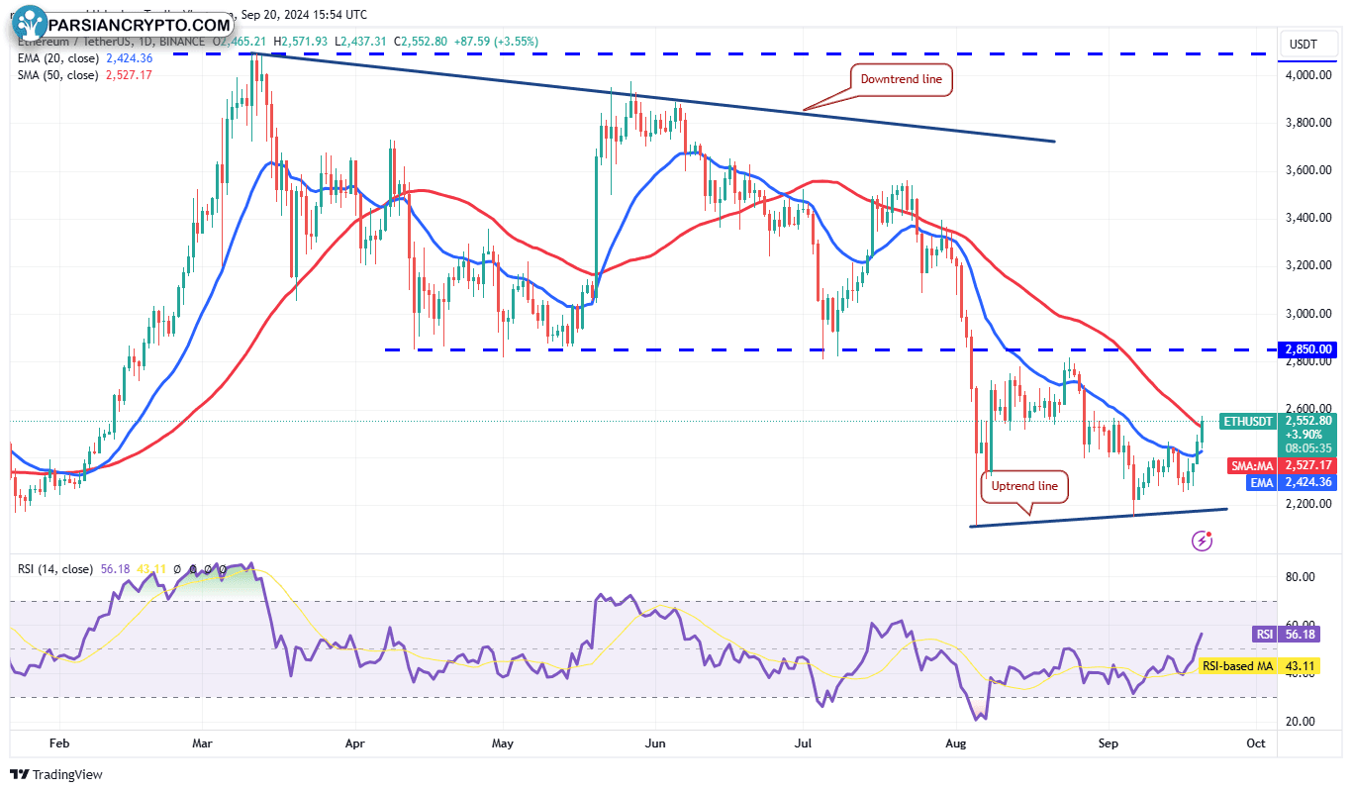
Task: Click the 56.18 RSI axis value tag
Action: [x=1302, y=634]
